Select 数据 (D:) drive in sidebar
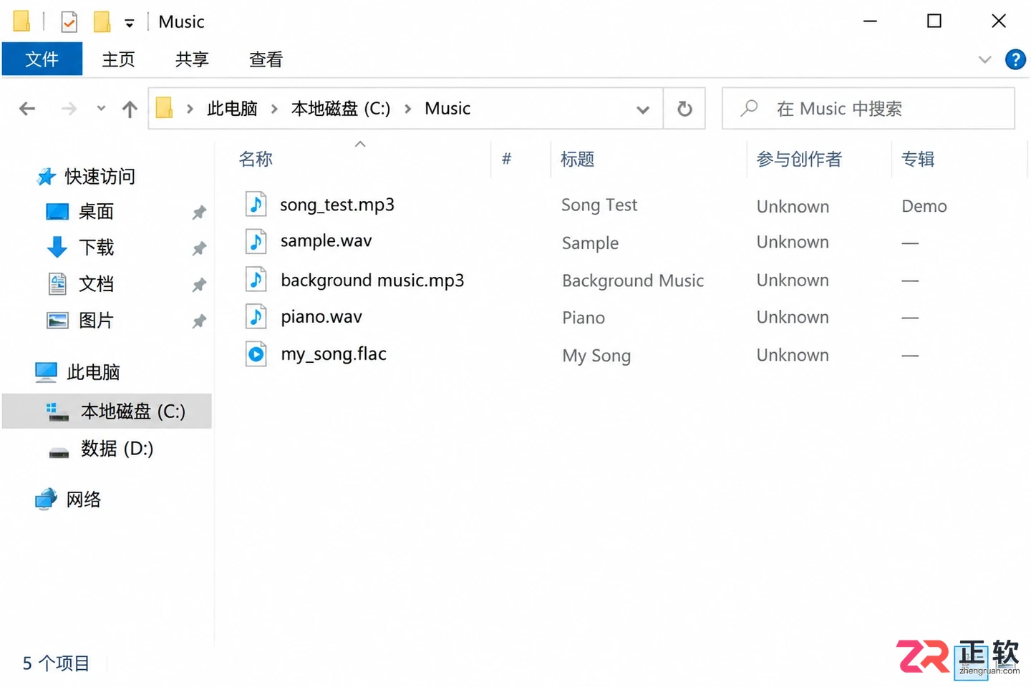1031x687 pixels. [117, 449]
